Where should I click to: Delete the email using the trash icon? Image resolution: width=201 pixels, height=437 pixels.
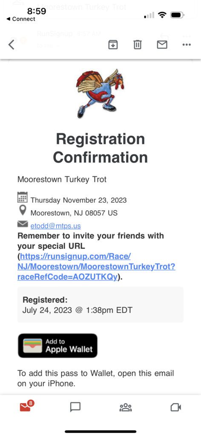(138, 44)
